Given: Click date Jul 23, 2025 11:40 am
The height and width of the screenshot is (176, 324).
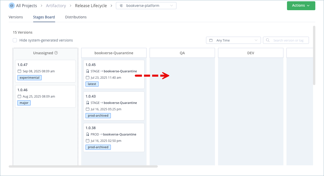Looking at the screenshot, I should [x=106, y=78].
